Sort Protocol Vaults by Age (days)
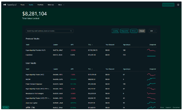Image resolution: width=183 pixels, height=111 pixels. [127, 45]
